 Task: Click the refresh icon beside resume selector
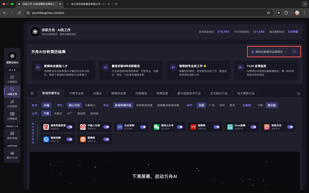coord(294,52)
